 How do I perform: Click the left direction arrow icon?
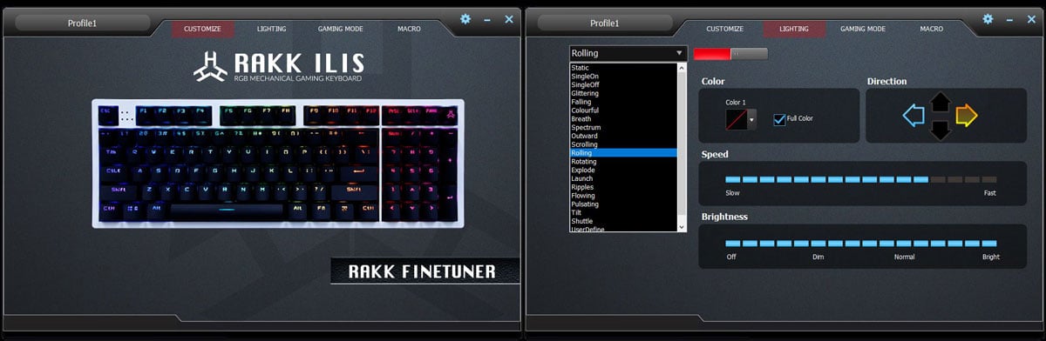(x=914, y=116)
